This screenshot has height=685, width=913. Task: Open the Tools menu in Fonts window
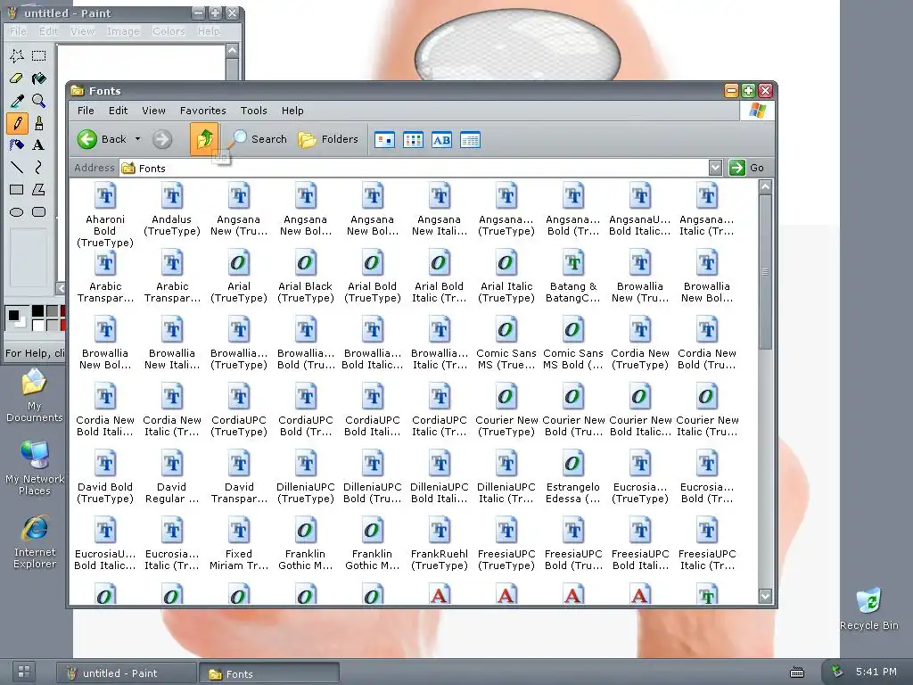click(x=254, y=111)
